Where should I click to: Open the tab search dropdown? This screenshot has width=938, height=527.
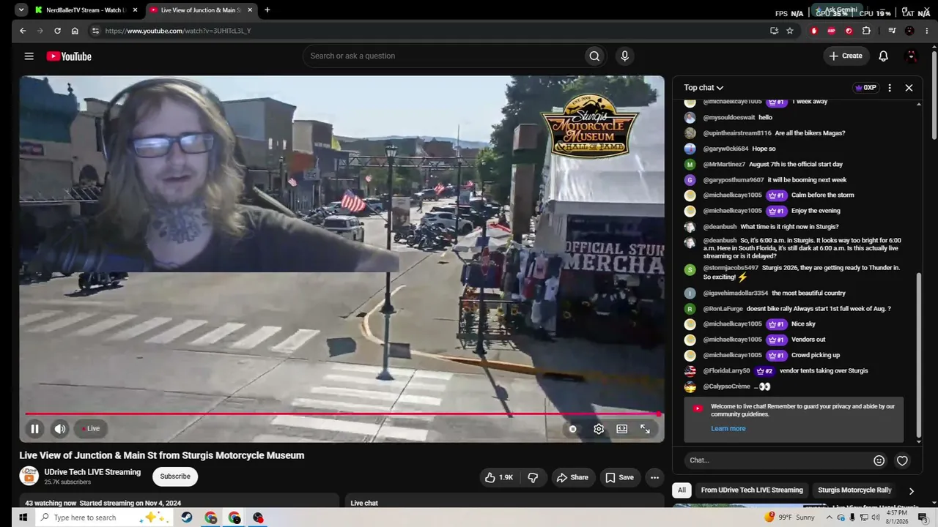pos(20,10)
